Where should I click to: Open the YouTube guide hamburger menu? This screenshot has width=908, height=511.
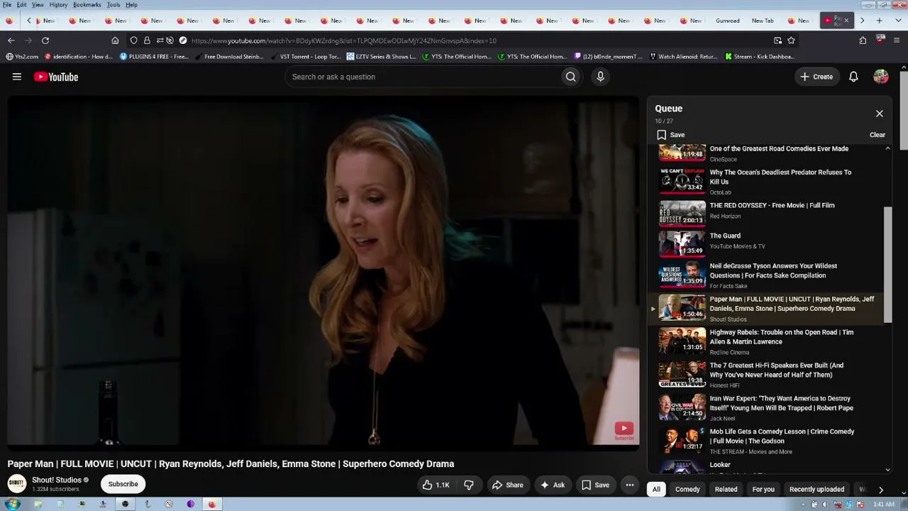[x=17, y=77]
